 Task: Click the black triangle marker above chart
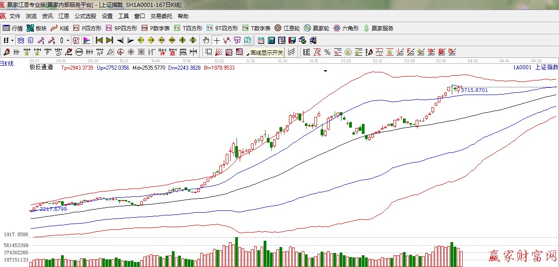(325, 71)
